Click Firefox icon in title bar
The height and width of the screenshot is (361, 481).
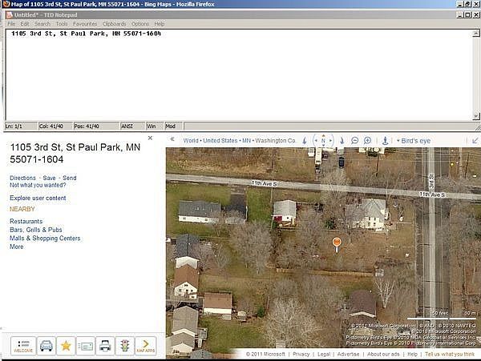[6, 4]
